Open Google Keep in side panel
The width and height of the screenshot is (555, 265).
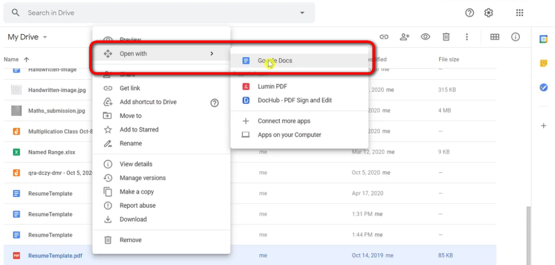[544, 63]
